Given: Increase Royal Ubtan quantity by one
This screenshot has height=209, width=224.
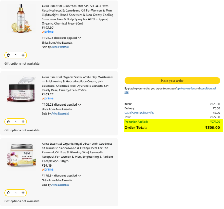Looking at the screenshot, I should point(23,193).
